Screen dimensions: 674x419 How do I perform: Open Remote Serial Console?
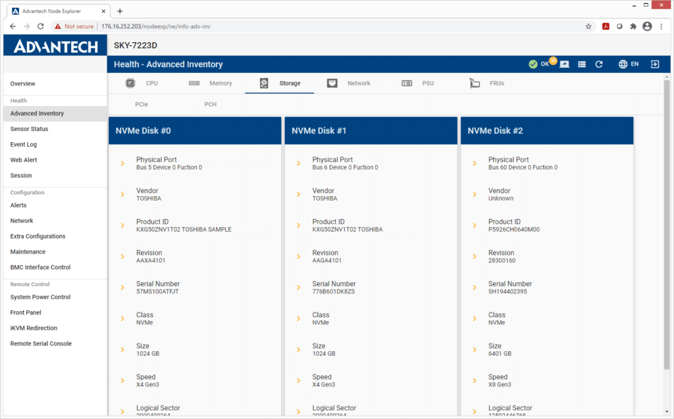pos(41,343)
